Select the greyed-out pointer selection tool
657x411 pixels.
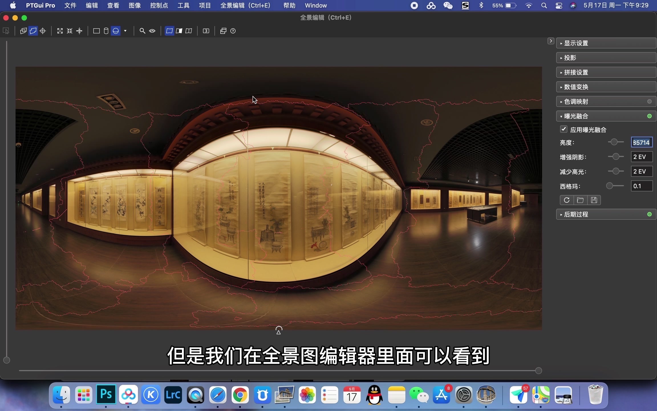(6, 31)
